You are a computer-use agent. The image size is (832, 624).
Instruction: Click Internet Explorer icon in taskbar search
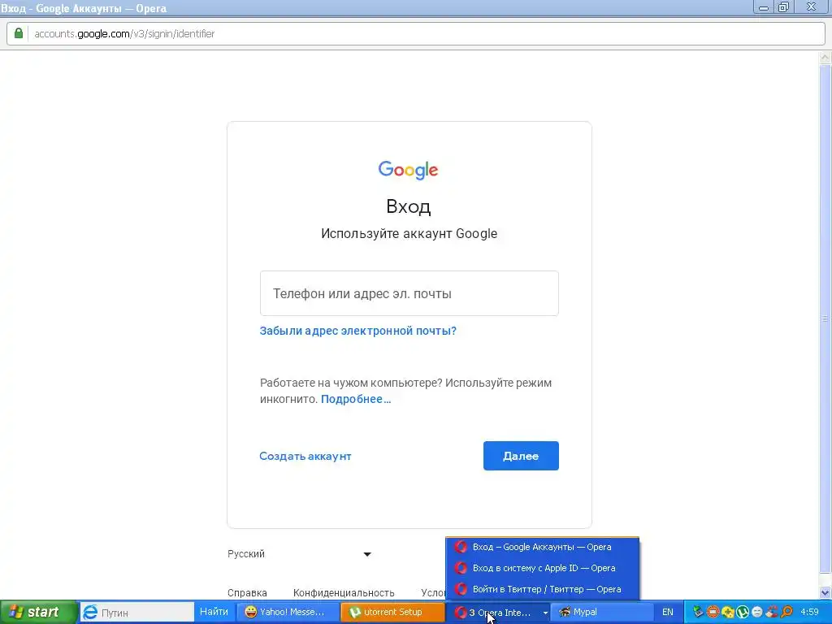point(90,613)
